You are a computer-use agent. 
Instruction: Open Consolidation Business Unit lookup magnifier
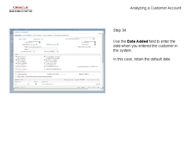click(x=97, y=66)
